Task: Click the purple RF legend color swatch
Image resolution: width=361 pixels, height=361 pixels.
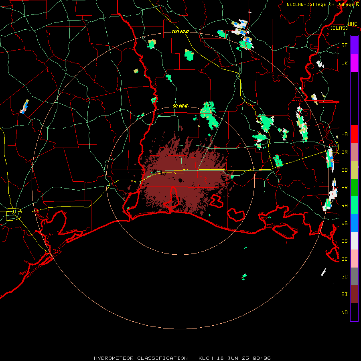Action: (354, 45)
